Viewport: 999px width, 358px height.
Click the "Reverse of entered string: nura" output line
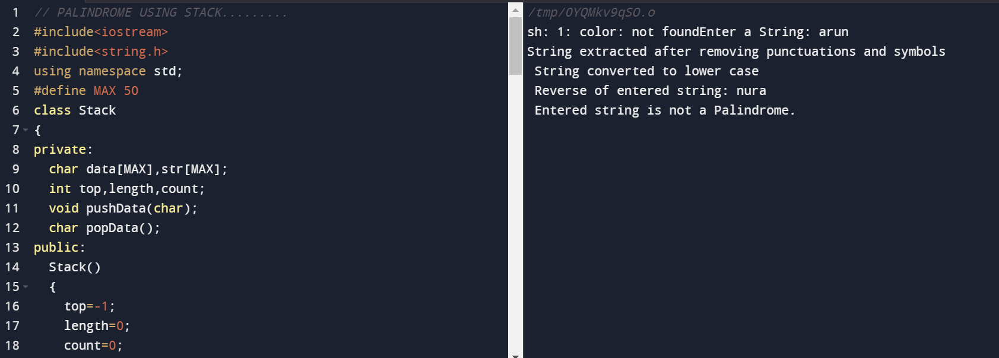point(650,91)
